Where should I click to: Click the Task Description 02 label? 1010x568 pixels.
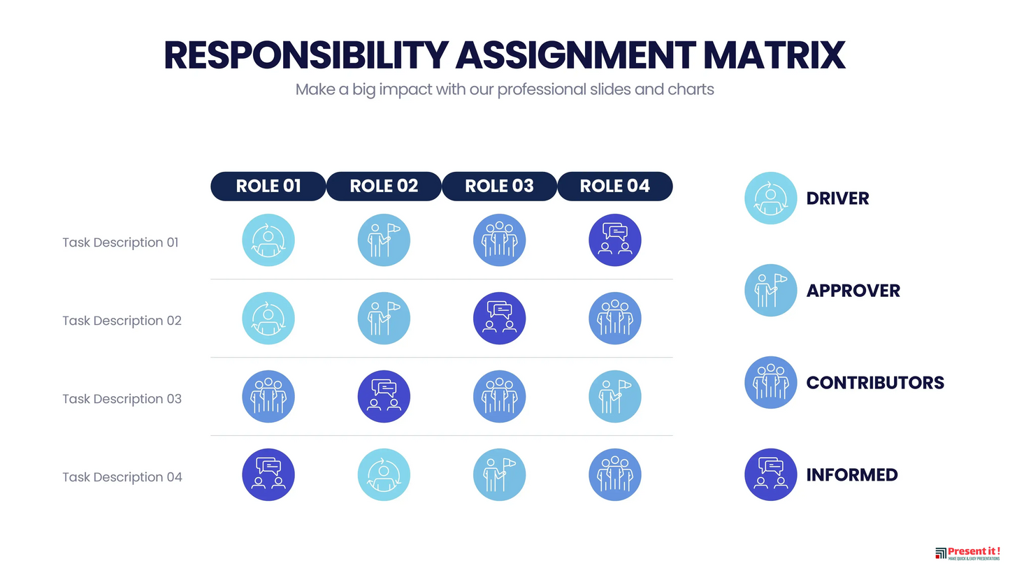pos(122,321)
